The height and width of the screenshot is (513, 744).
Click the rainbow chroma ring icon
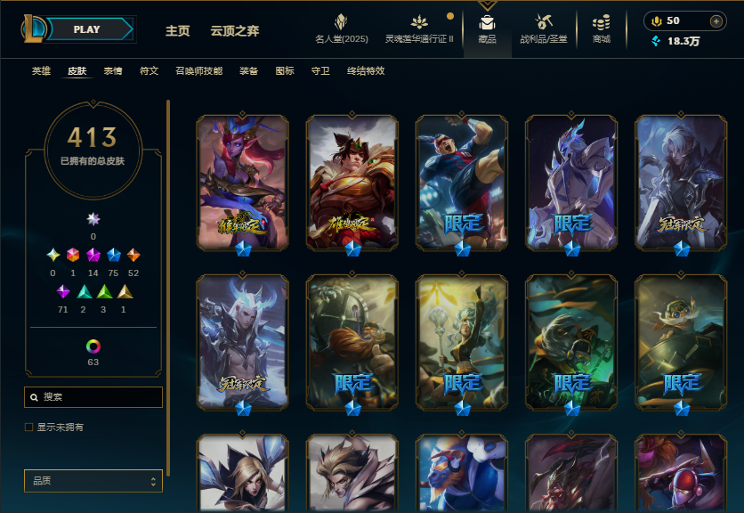93,346
